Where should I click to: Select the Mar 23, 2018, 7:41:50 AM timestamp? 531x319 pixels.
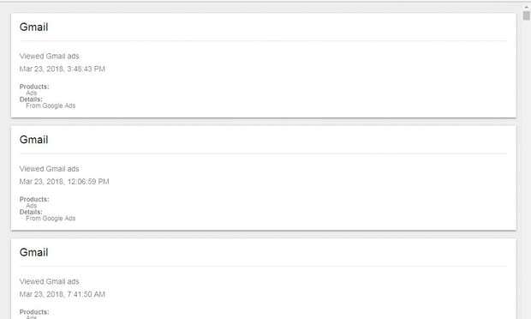click(x=63, y=294)
